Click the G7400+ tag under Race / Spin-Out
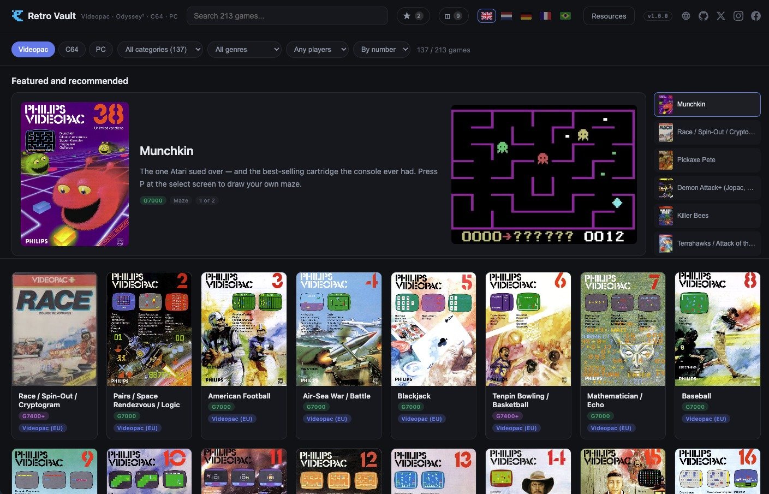Image resolution: width=769 pixels, height=494 pixels. pos(33,416)
